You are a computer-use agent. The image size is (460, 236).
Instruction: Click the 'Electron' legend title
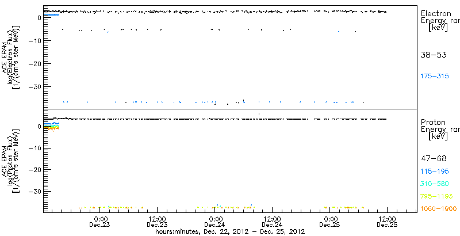click(x=436, y=13)
